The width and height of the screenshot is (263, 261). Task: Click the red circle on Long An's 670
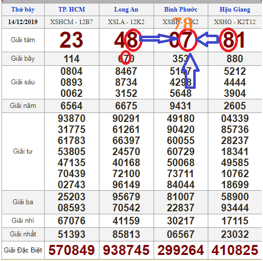[125, 58]
